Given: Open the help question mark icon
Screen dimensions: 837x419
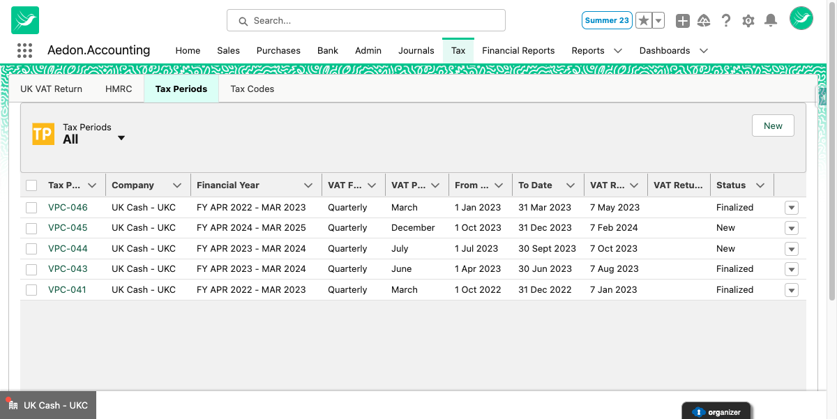Looking at the screenshot, I should coord(726,21).
